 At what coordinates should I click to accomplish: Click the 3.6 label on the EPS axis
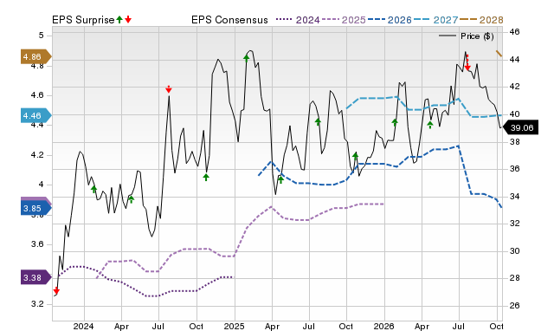(37, 244)
